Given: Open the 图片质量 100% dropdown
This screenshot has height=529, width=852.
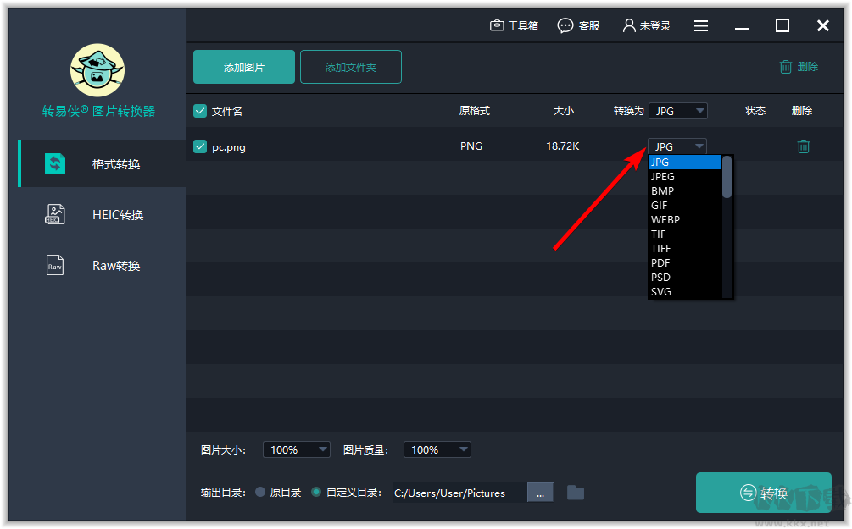Looking at the screenshot, I should point(437,449).
